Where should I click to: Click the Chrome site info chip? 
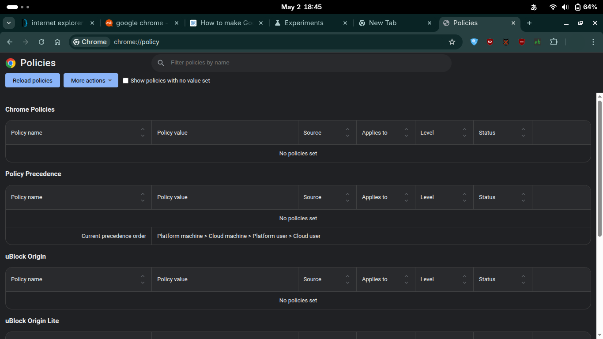[90, 42]
